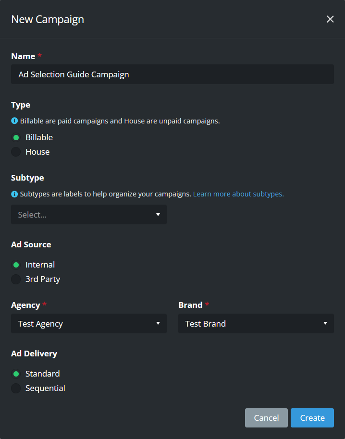Screen dimensions: 345x439
Task: Choose Internal ad source
Action: pos(16,265)
